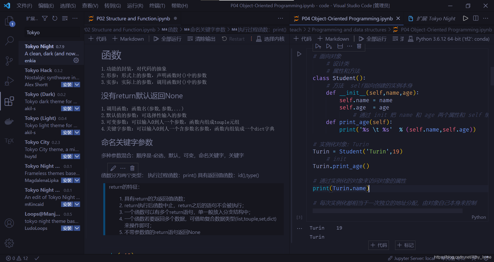This screenshot has width=494, height=262.
Task: Open the Accounts menu icon
Action: coord(9,223)
